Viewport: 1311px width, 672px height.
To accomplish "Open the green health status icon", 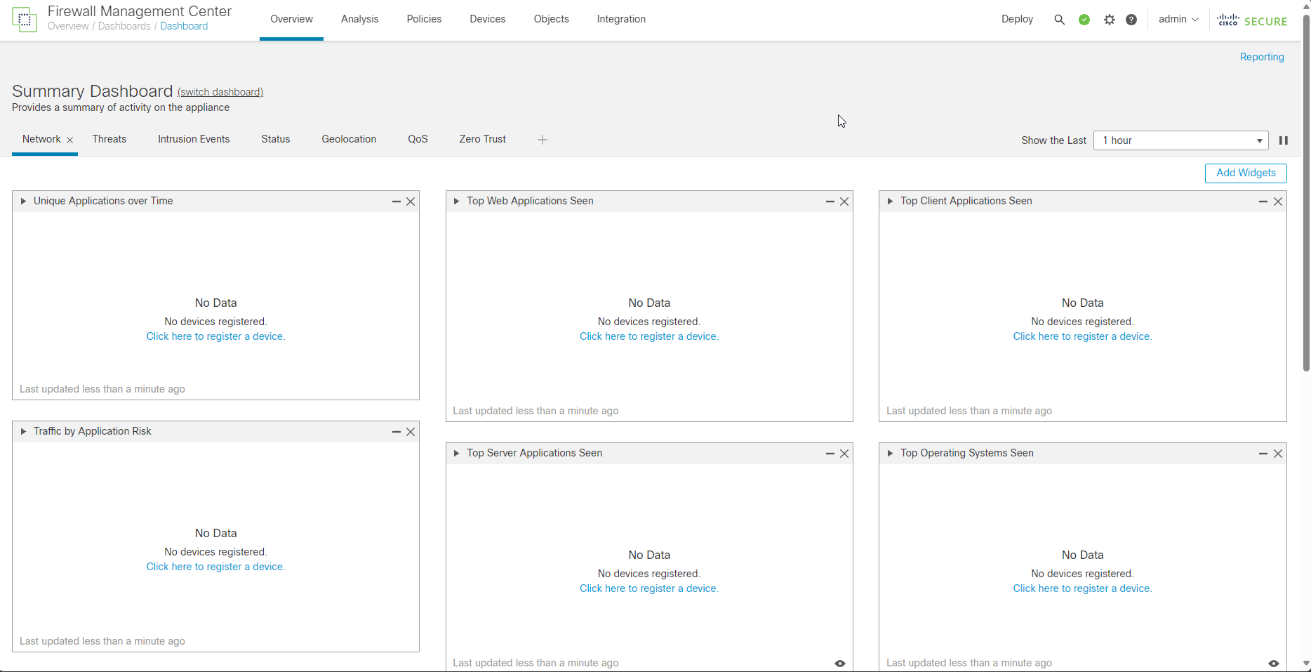I will coord(1084,20).
